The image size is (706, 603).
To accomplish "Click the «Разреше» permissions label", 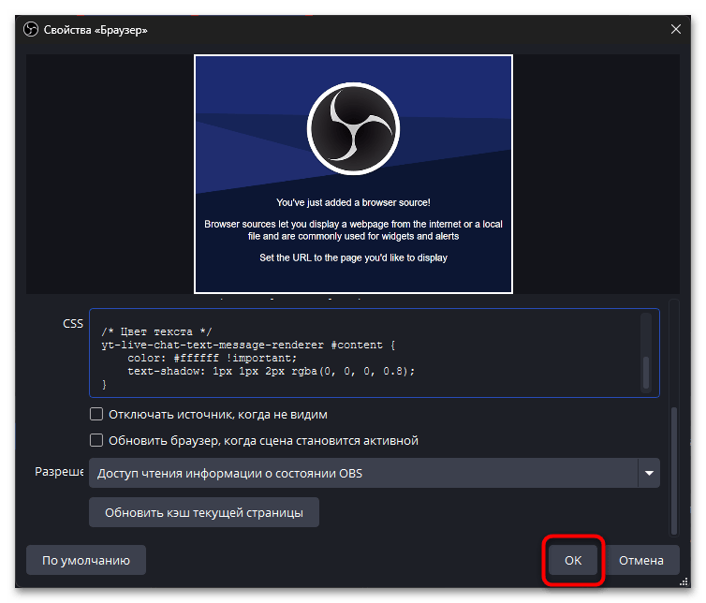I will point(59,473).
